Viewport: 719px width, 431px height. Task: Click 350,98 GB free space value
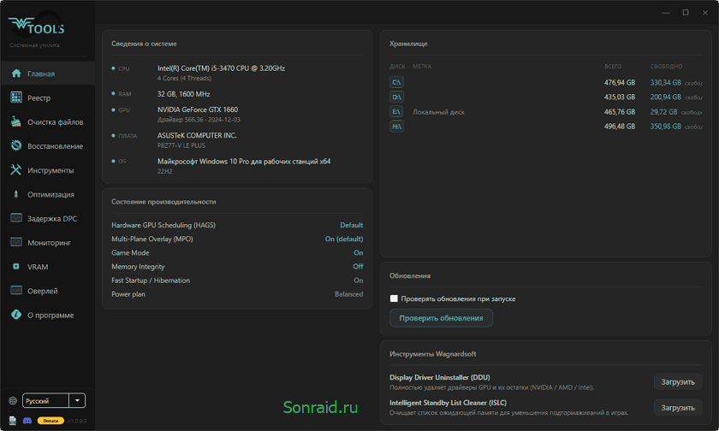665,127
